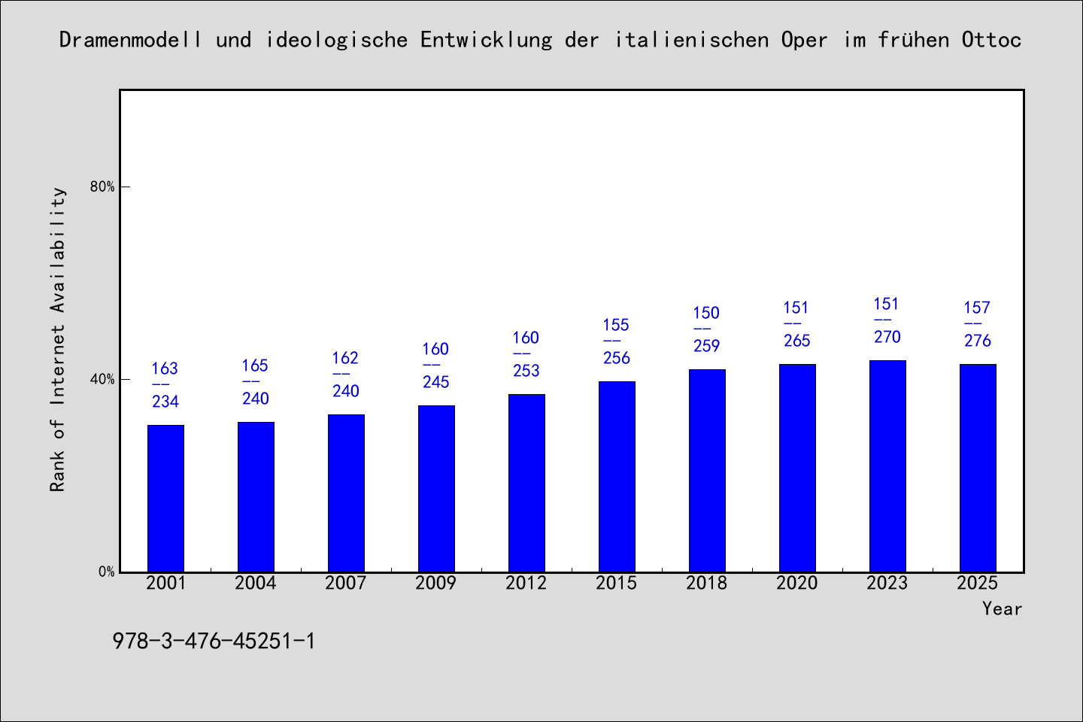Select the blue bar for 2007
The height and width of the screenshot is (722, 1083).
346,493
